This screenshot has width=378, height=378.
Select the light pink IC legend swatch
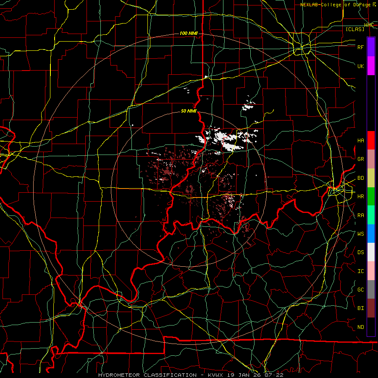coord(371,271)
